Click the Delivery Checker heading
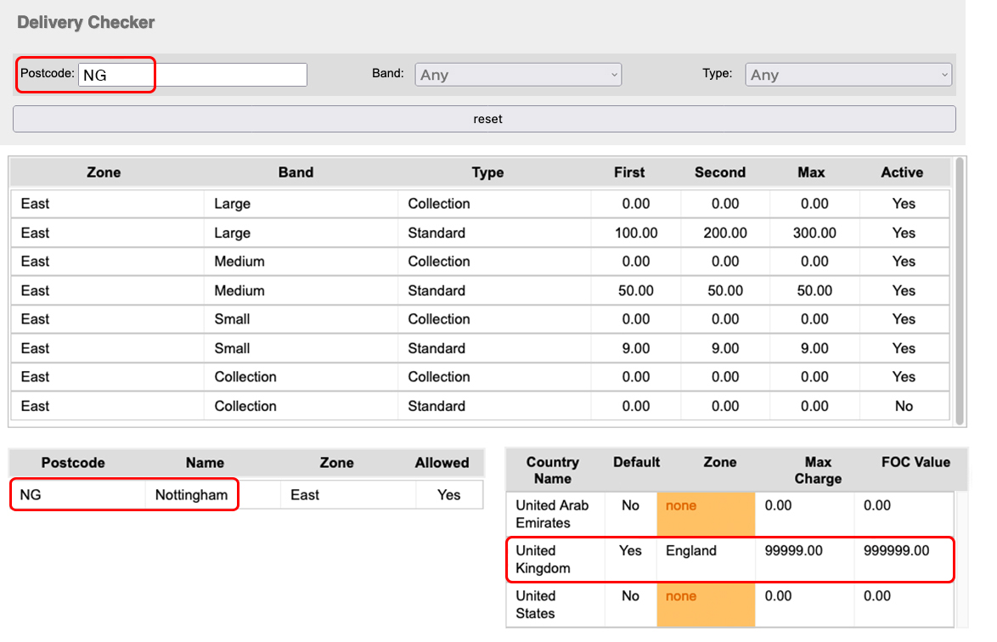Image resolution: width=997 pixels, height=642 pixels. click(x=85, y=22)
